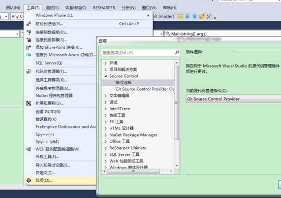
Task: Open Windows Phone 8.1 submenu
Action: [x=88, y=15]
